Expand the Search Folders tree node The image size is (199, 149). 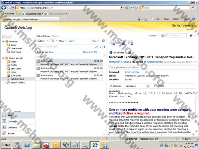click(5, 82)
